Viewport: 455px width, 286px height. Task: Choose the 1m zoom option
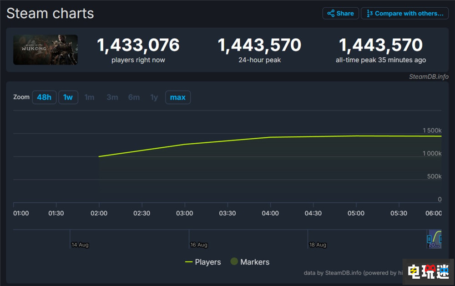pos(90,97)
